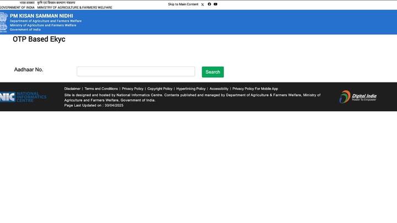Click the Digital India logo
Image resolution: width=397 pixels, height=223 pixels.
click(358, 96)
